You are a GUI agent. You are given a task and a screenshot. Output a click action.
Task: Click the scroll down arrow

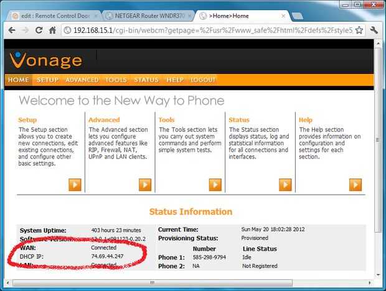pyautogui.click(x=378, y=275)
